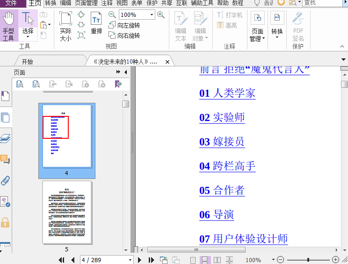Screen dimensions: 348x264
Task: Expand the Pages panel options
Action: [x=118, y=72]
